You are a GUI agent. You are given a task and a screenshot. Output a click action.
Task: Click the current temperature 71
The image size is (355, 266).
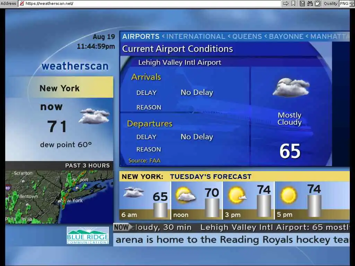click(57, 126)
